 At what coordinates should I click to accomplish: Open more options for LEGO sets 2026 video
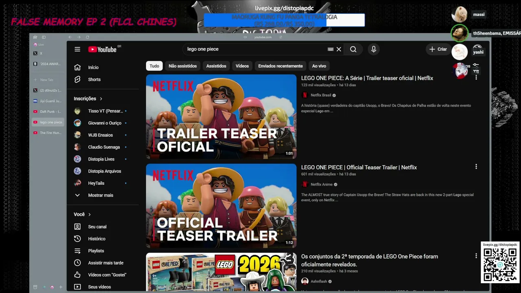[x=476, y=256]
